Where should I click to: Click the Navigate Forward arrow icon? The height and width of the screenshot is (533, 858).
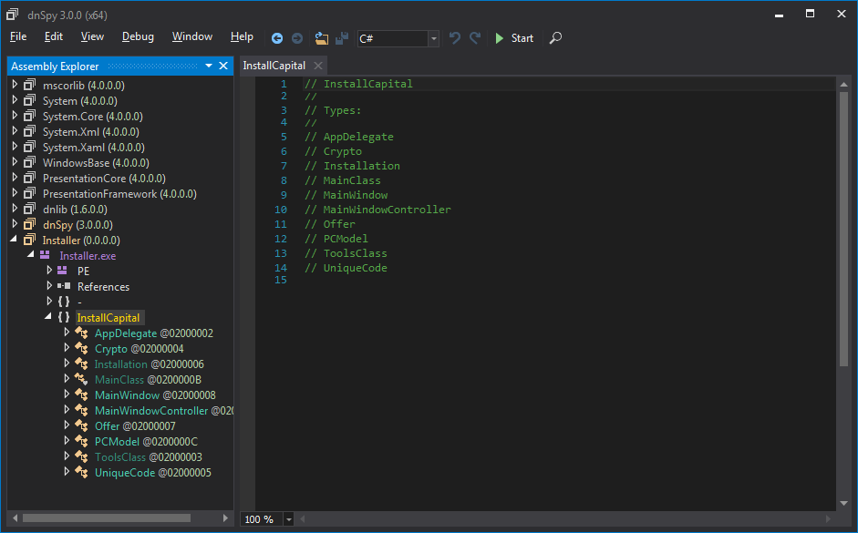pos(297,38)
